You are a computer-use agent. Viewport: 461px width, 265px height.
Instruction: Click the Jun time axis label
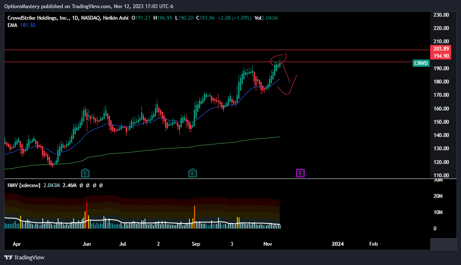point(87,244)
